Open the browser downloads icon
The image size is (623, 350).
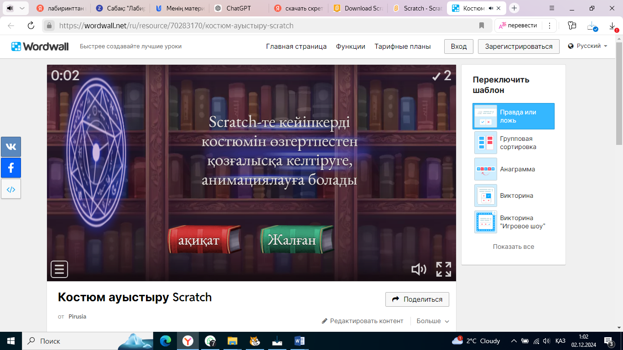[613, 26]
